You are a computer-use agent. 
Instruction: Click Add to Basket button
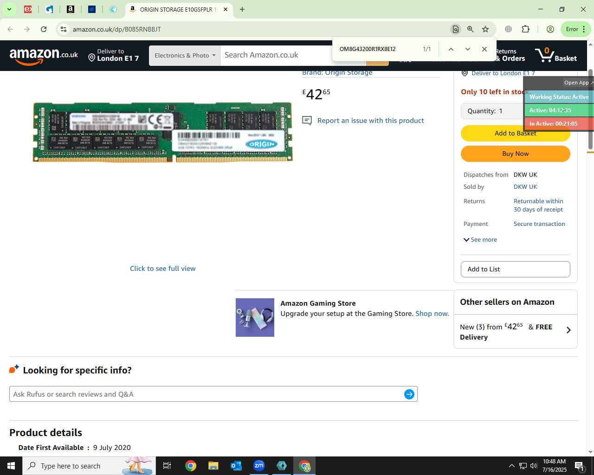point(516,134)
